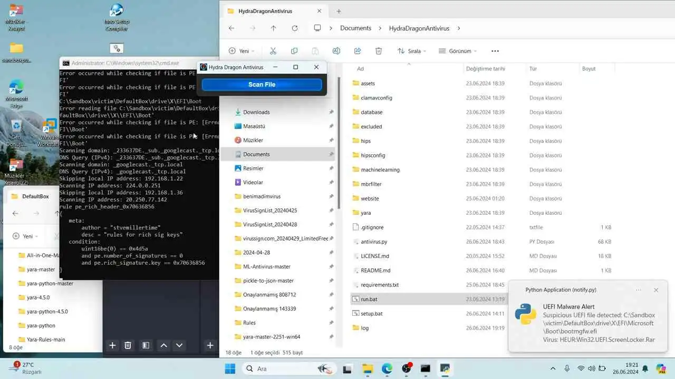Cut the selected file in Explorer toolbar
675x379 pixels.
coord(273,51)
